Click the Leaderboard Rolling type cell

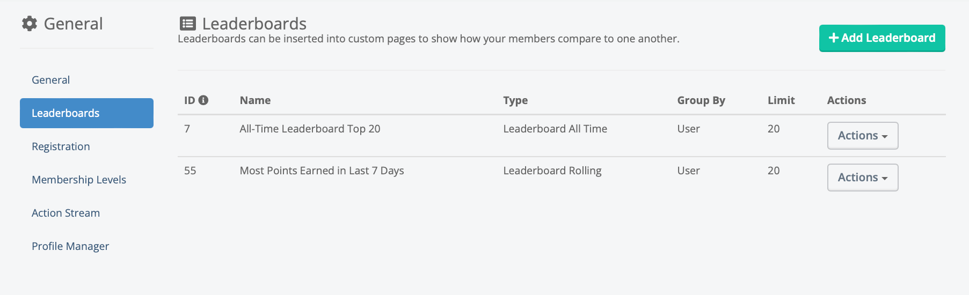pos(552,171)
